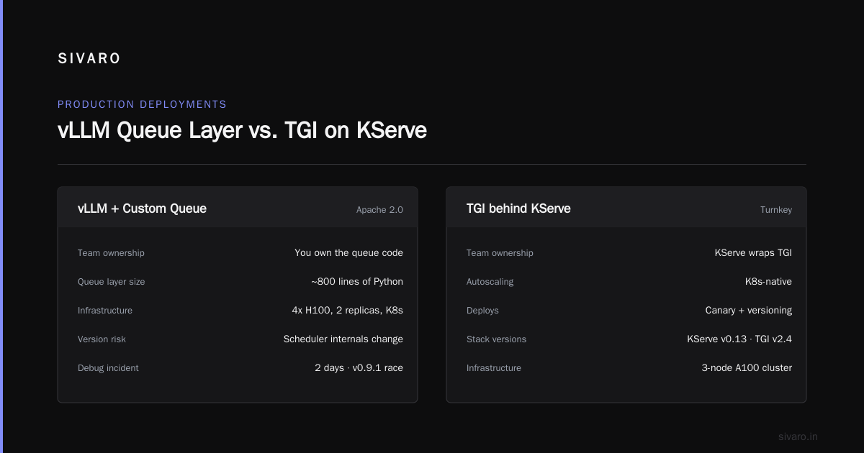
Task: Click the Apache 2.0 license tag
Action: coord(379,210)
